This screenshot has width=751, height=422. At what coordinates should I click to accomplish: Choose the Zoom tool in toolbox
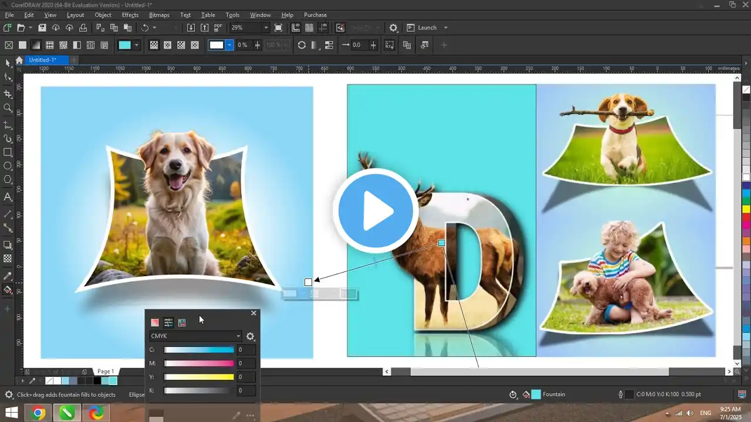click(x=8, y=108)
